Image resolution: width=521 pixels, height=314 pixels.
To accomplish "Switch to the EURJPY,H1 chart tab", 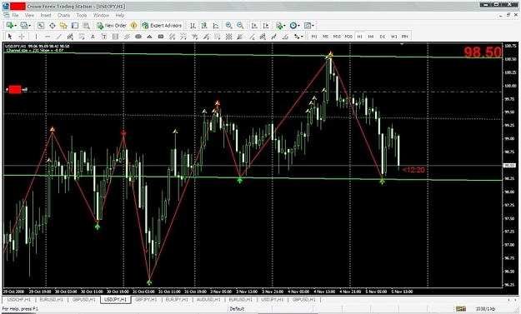I will [x=177, y=300].
